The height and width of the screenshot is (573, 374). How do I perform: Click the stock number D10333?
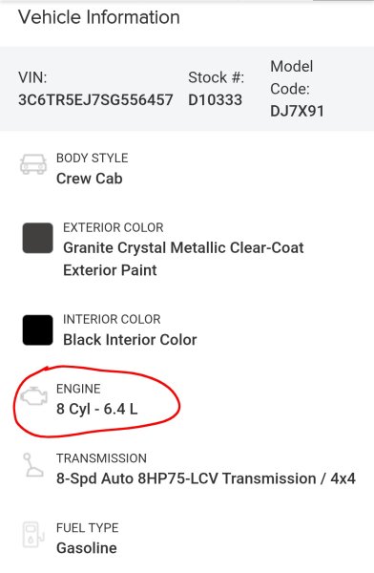[x=215, y=99]
